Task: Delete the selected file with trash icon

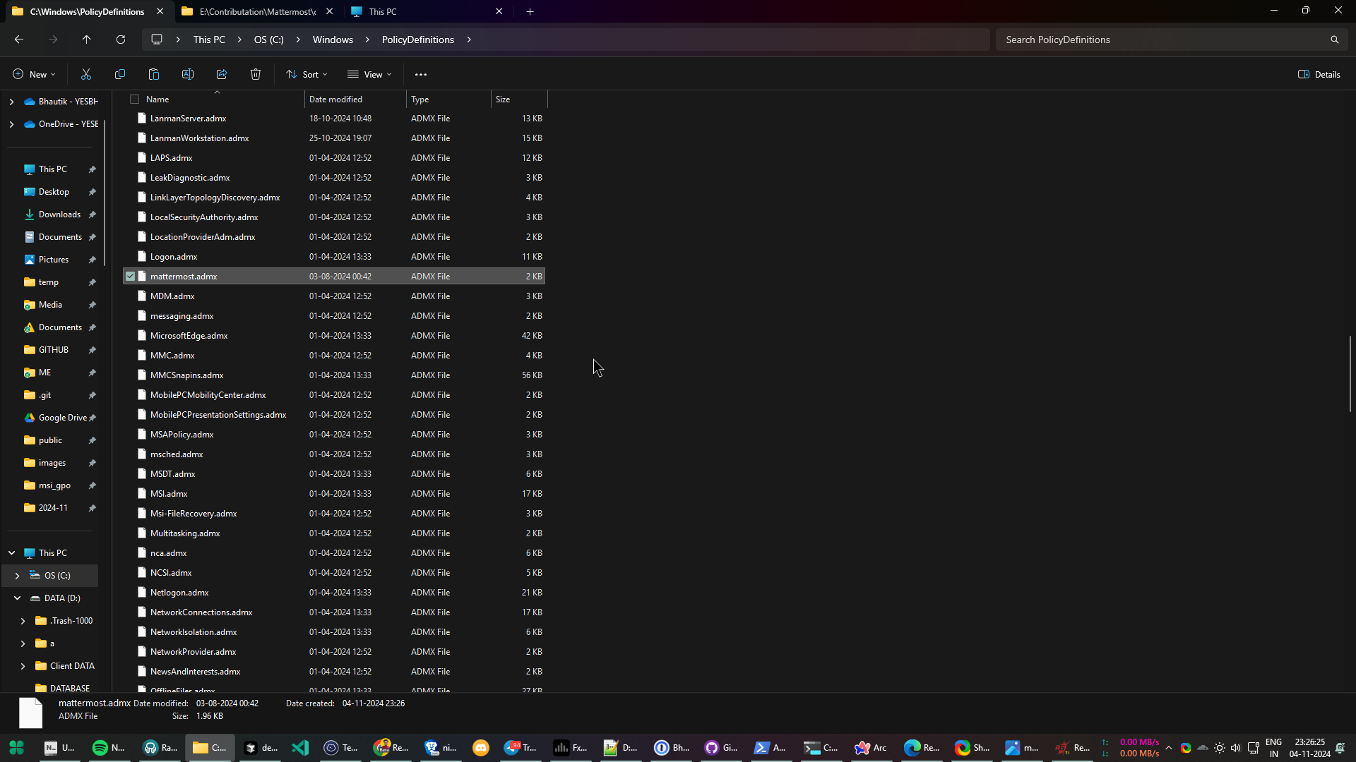Action: click(255, 74)
